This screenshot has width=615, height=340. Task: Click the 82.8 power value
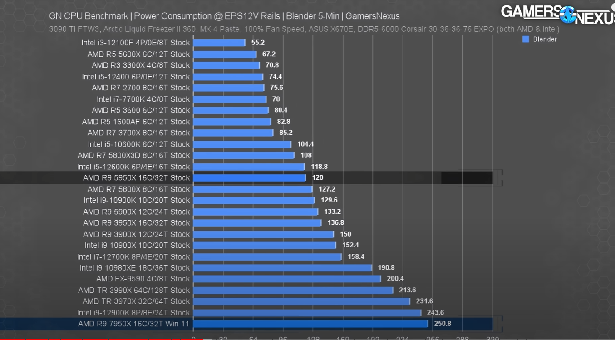coord(283,122)
